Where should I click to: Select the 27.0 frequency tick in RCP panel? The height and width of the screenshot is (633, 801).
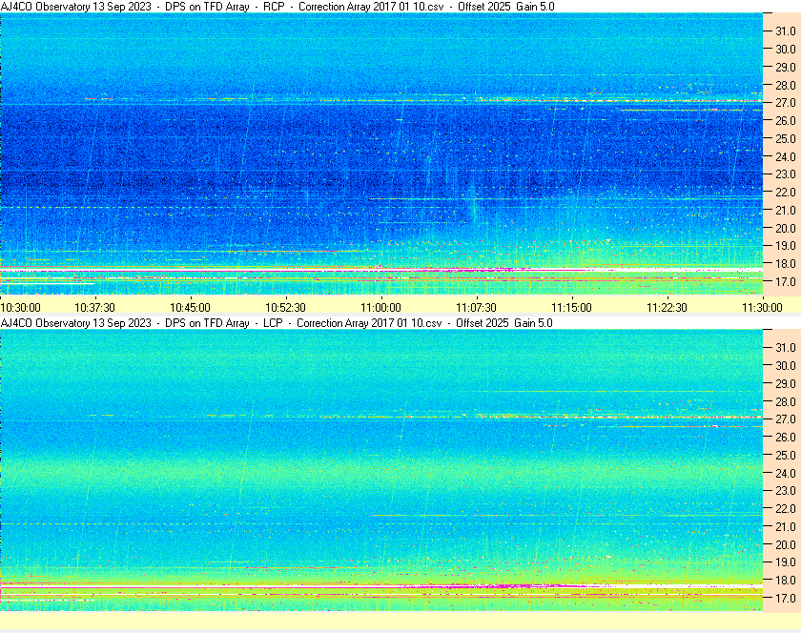[785, 103]
